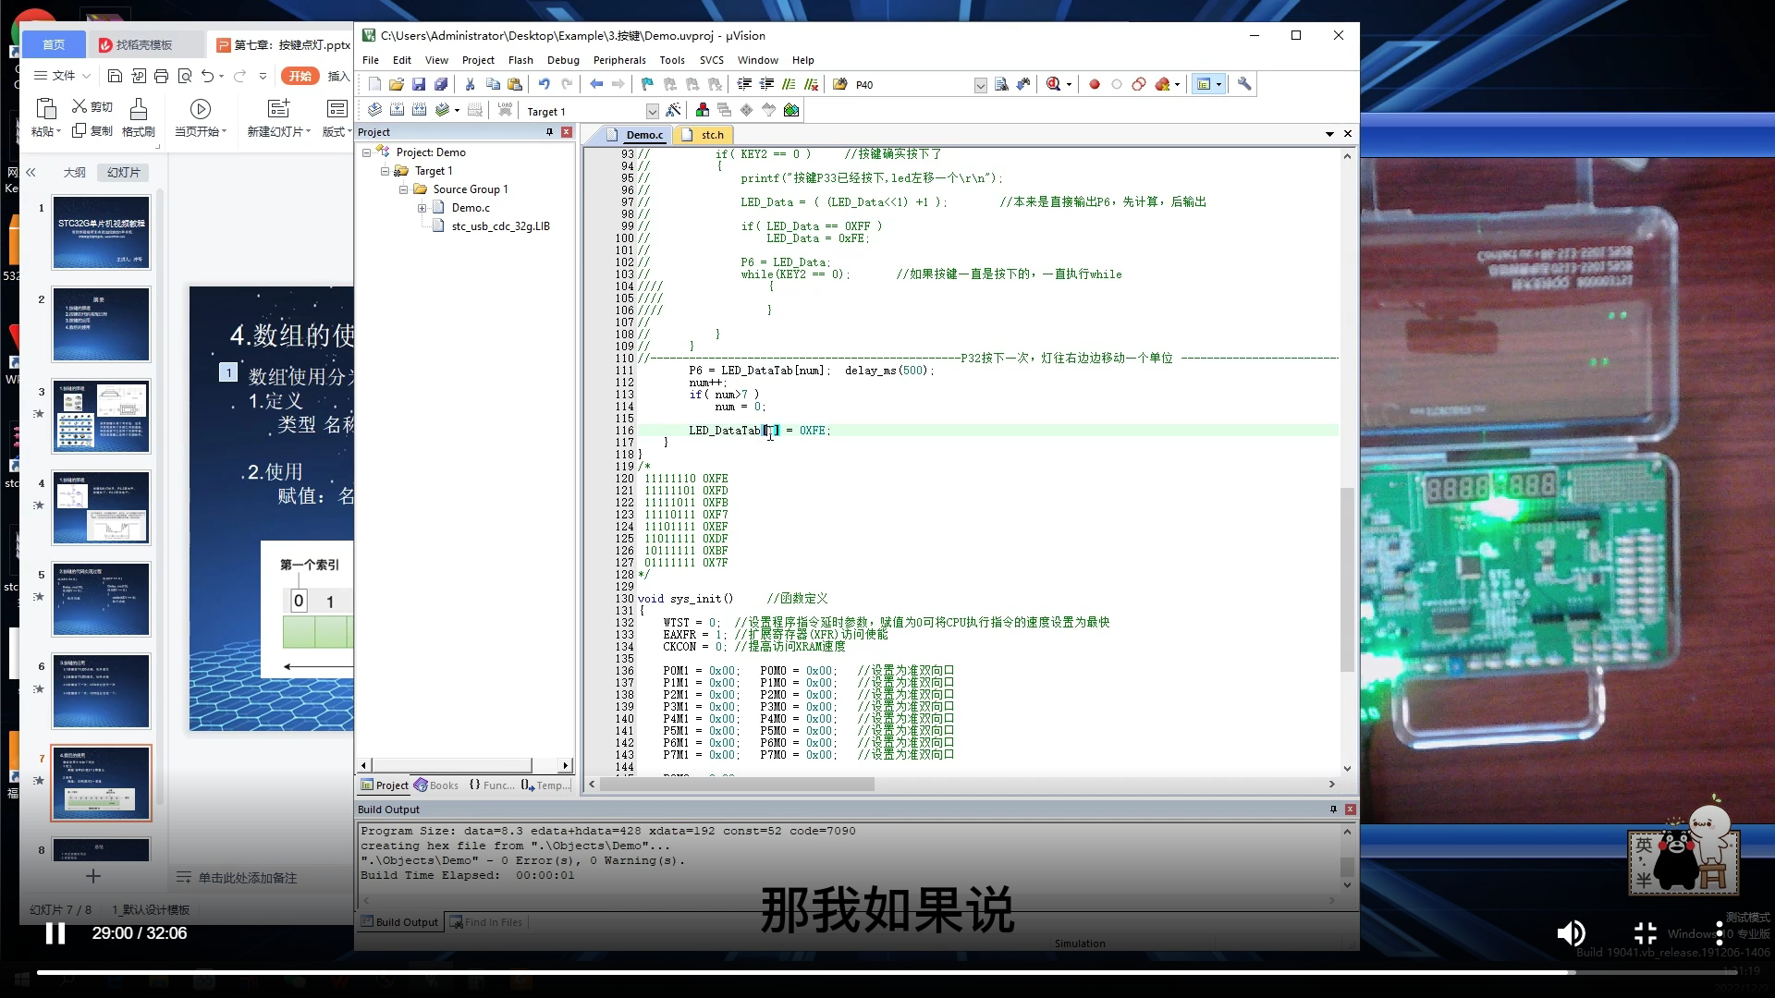
Task: Click the Translate icon on build toolbar
Action: (374, 110)
